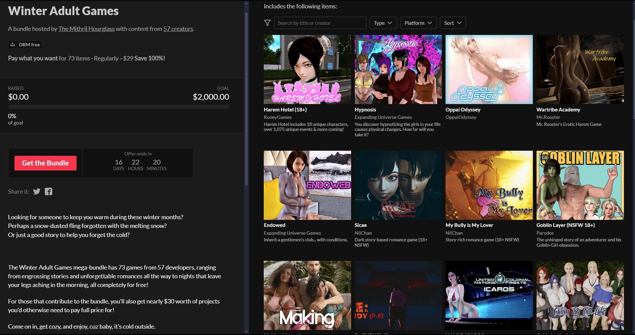Screen dimensions: 635x335
Task: Open Oppai Odyssey thumbnail
Action: [x=489, y=69]
